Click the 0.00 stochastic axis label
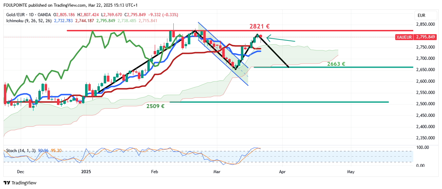This screenshot has width=442, height=189. (421, 165)
